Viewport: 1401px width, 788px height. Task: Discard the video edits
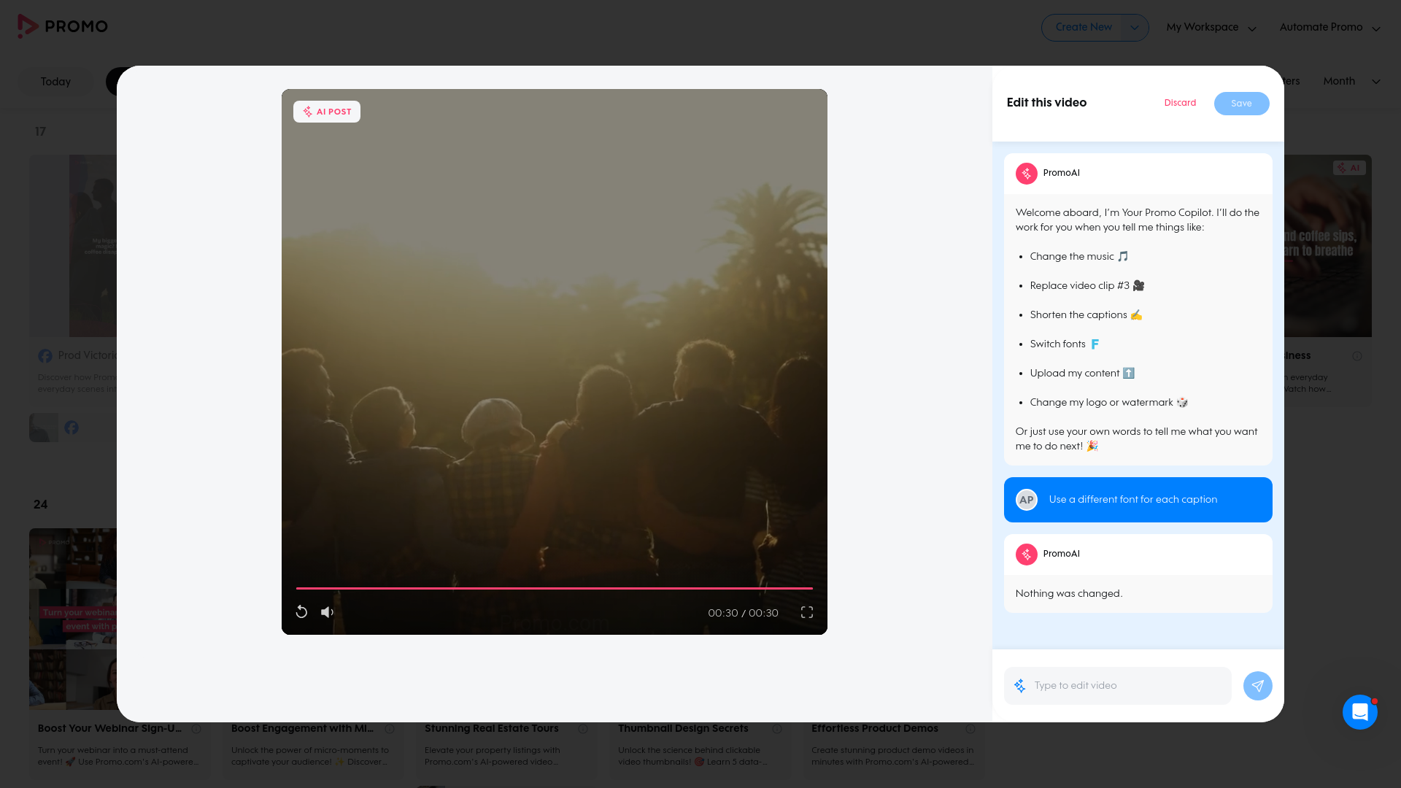pyautogui.click(x=1180, y=103)
